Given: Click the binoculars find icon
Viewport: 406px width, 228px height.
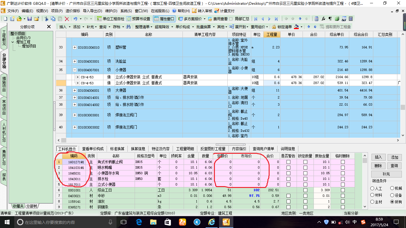Looking at the screenshot, I should click(x=128, y=27).
